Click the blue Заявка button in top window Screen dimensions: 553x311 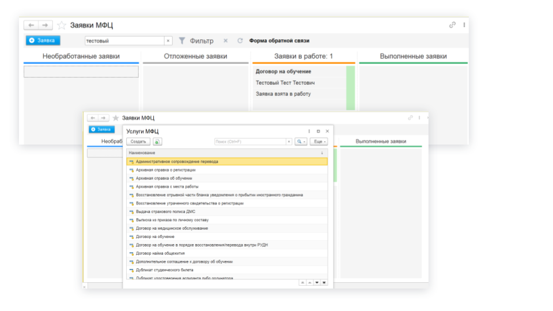pyautogui.click(x=43, y=41)
